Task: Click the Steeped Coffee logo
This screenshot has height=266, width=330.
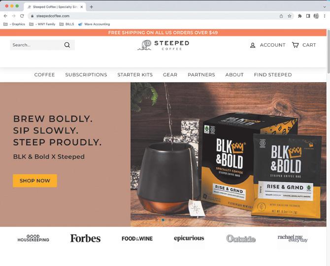Action: pos(164,45)
